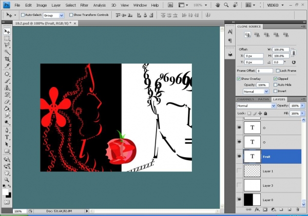Image resolution: width=308 pixels, height=216 pixels.
Task: Toggle Lock Frame checkbox
Action: click(278, 71)
